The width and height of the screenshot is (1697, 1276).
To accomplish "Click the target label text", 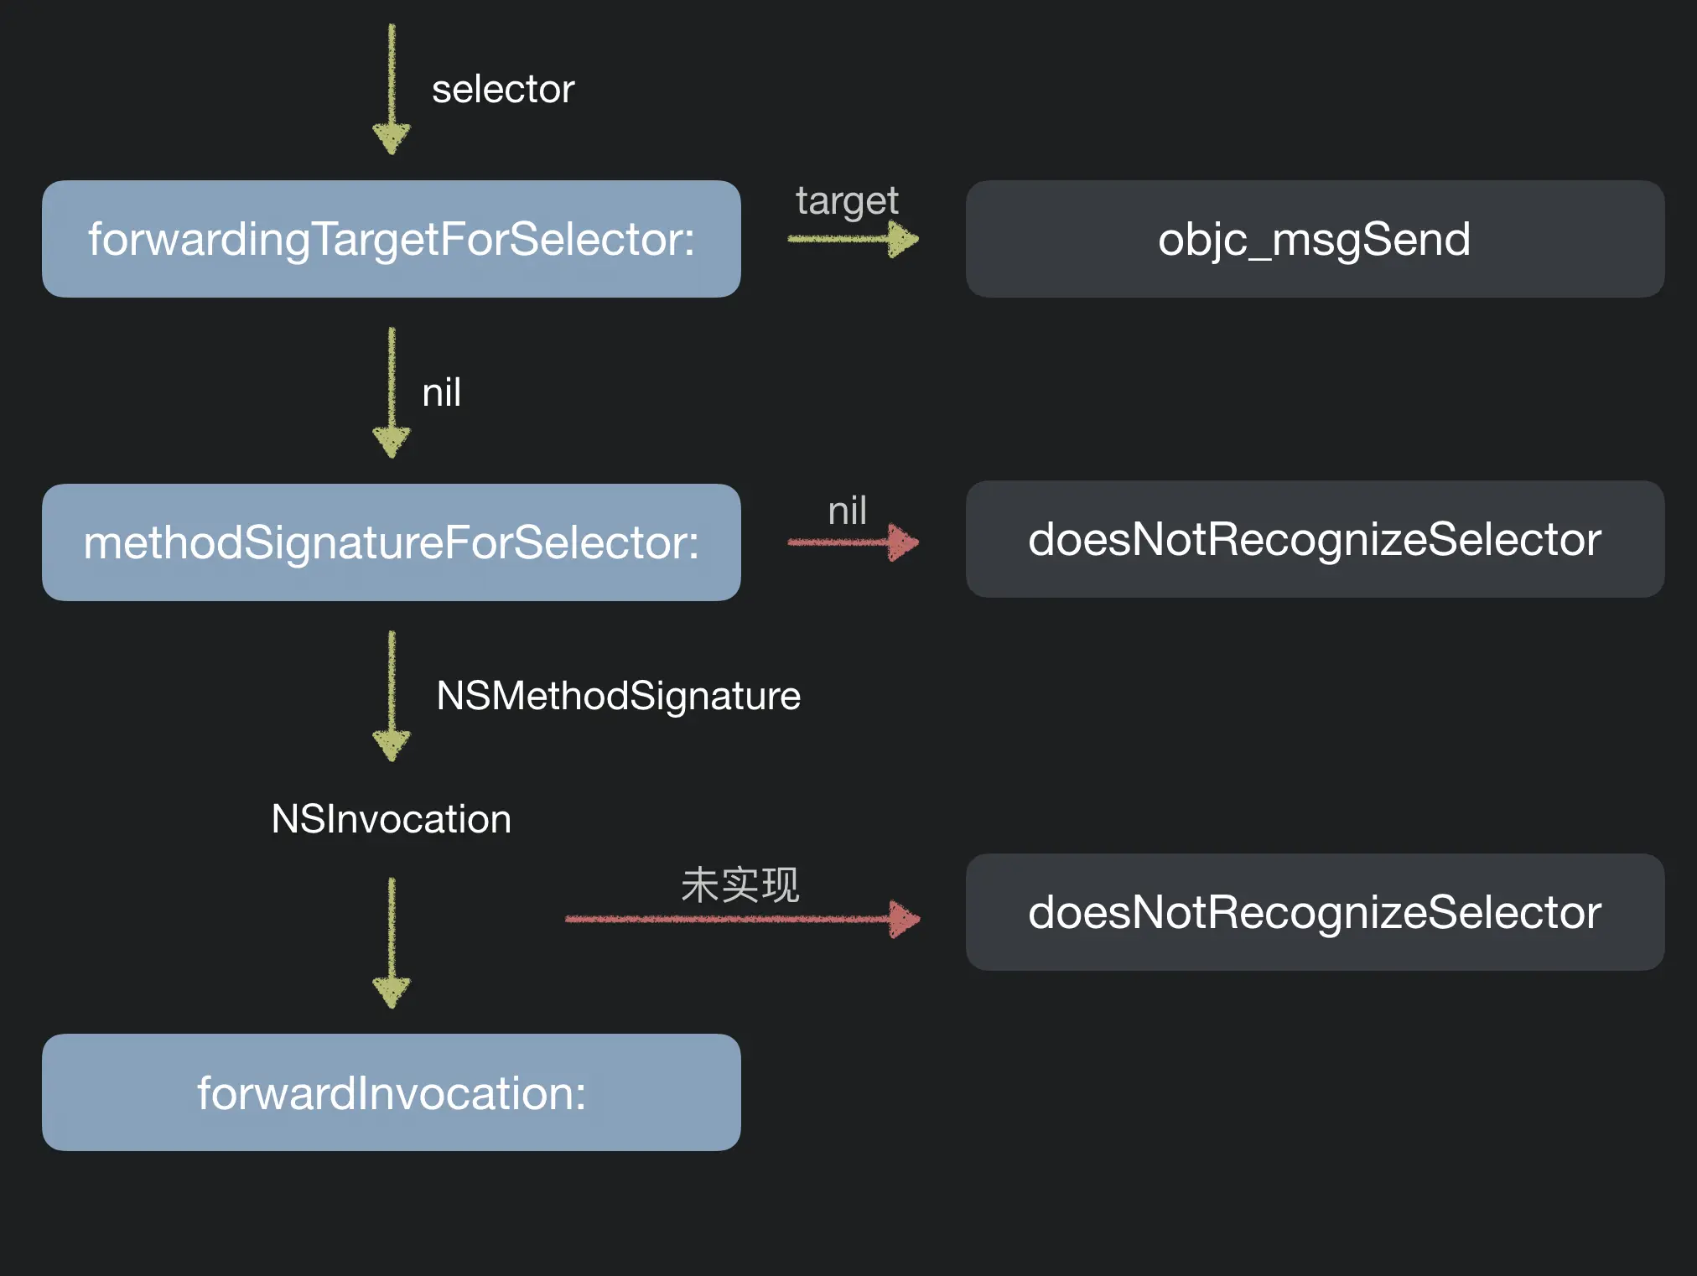I will coord(847,201).
